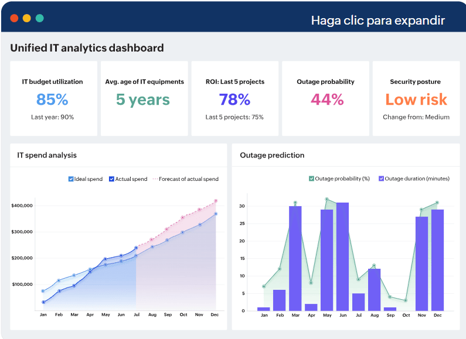
Task: Open the IT budget utilization 85% card
Action: click(x=54, y=98)
